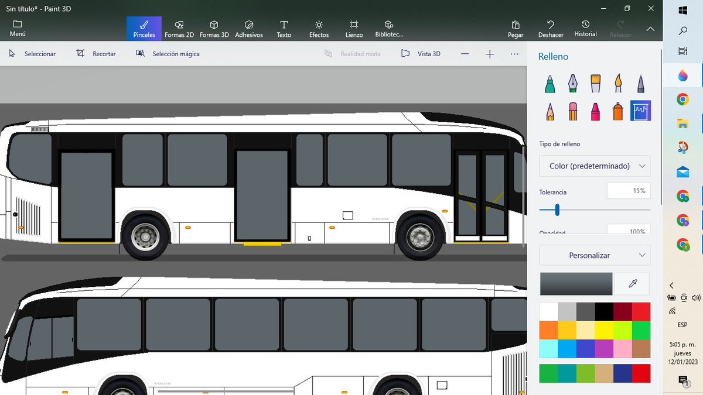This screenshot has height=395, width=703.
Task: Select the Calligraphy pen brush
Action: point(572,84)
